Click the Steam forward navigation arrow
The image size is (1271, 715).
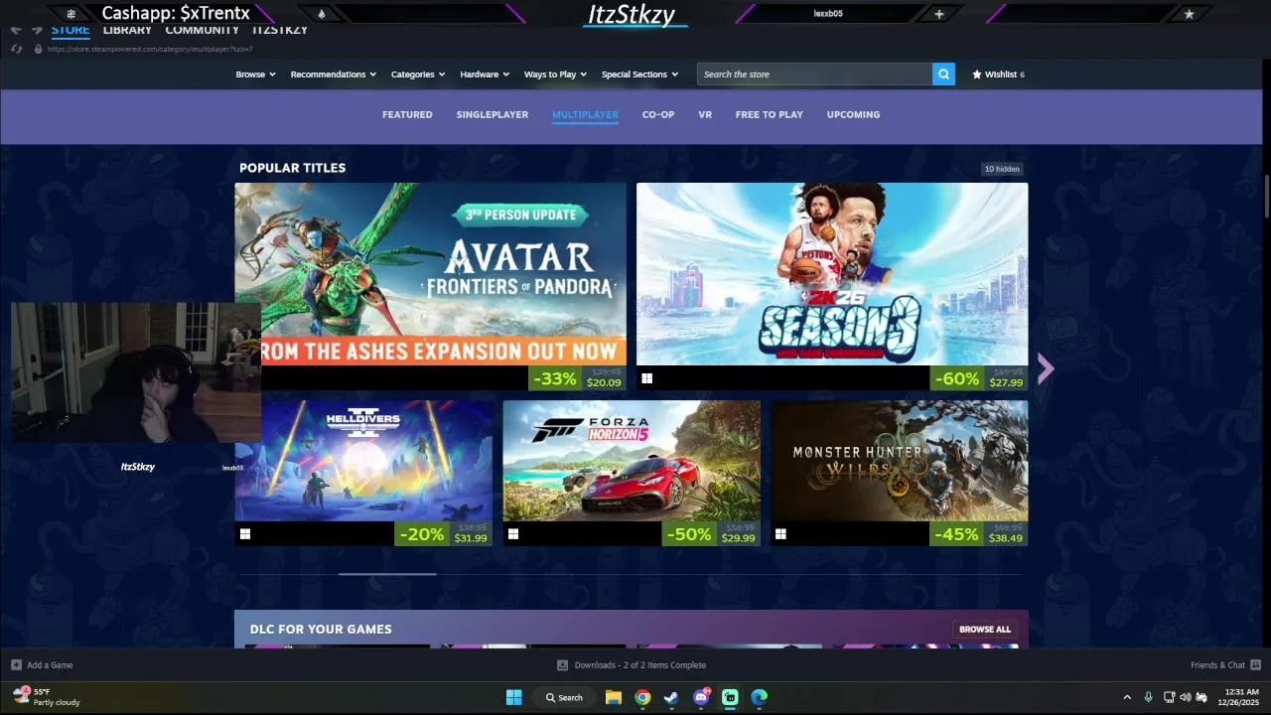point(37,30)
